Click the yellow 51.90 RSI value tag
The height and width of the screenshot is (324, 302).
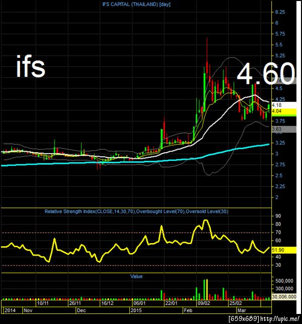tap(284, 250)
